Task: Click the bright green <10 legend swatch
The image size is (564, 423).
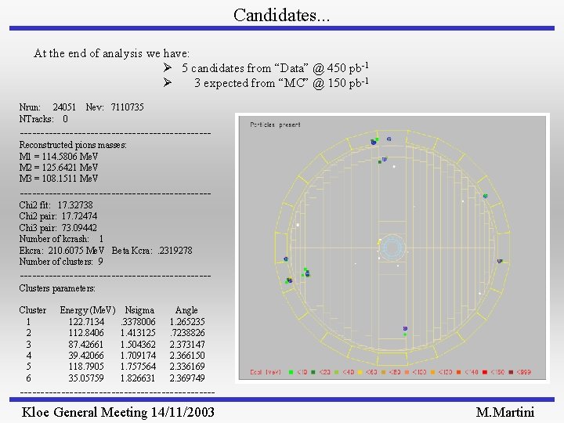Action: (291, 372)
